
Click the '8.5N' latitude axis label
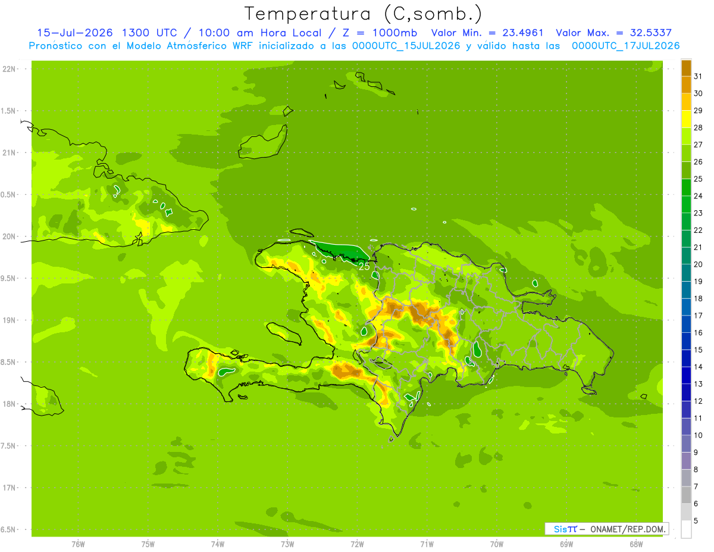coord(9,362)
